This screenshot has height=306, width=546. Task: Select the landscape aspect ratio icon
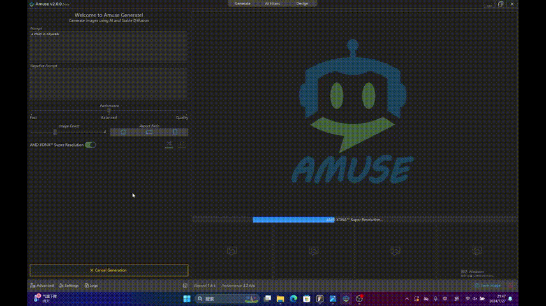pyautogui.click(x=149, y=132)
